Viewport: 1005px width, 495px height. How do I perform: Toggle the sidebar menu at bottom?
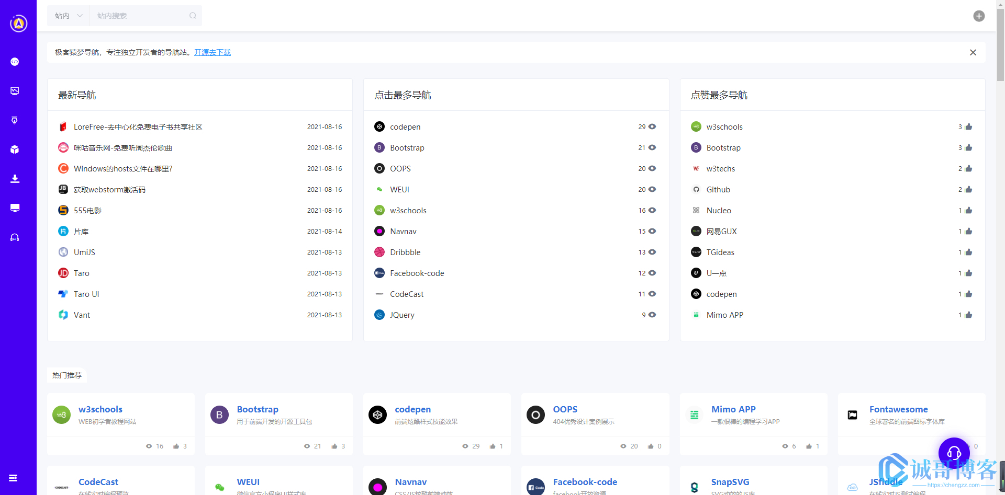14,478
